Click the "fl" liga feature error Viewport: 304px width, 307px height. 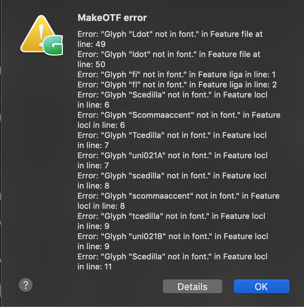point(177,85)
